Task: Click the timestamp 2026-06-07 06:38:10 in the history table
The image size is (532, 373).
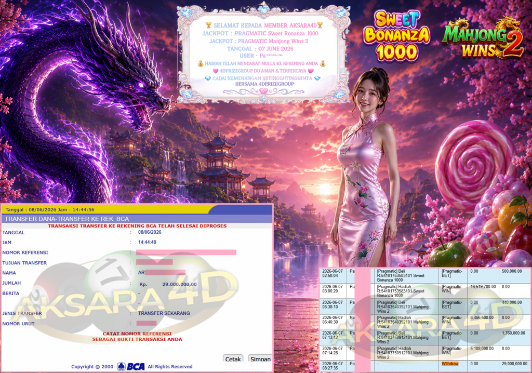Action: (x=333, y=304)
